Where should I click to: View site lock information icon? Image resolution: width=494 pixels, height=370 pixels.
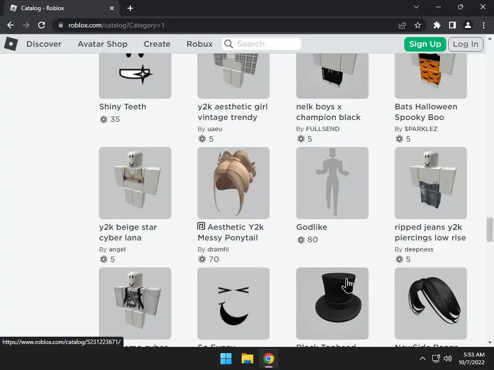point(60,25)
